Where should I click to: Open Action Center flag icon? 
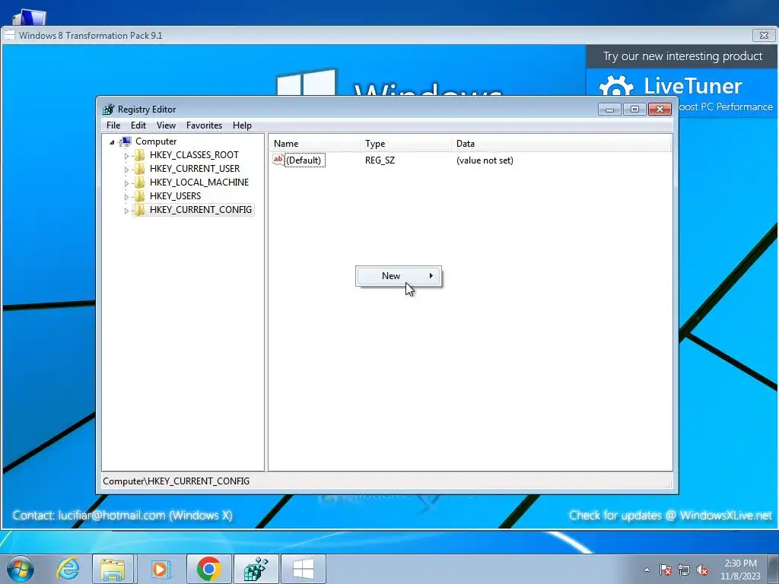665,570
